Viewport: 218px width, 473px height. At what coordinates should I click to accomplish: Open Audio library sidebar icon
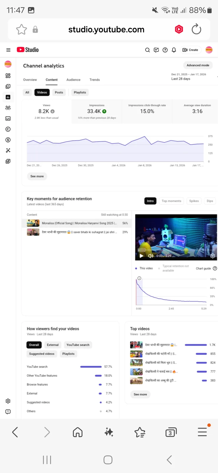click(8, 161)
